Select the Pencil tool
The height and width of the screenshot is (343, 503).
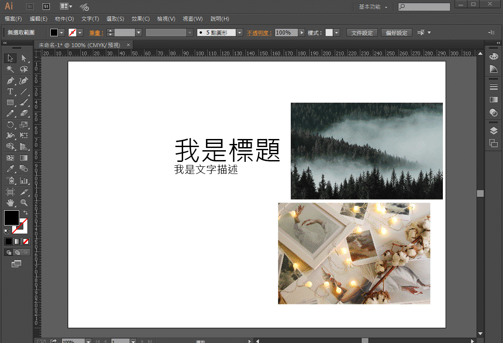10,113
